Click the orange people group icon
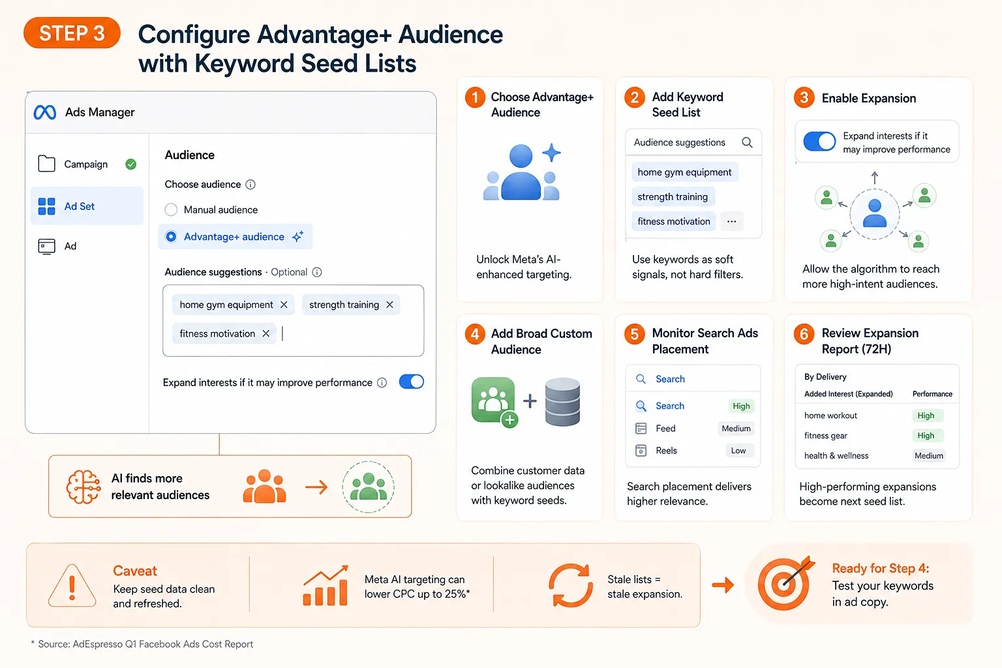The image size is (1002, 668). [264, 487]
